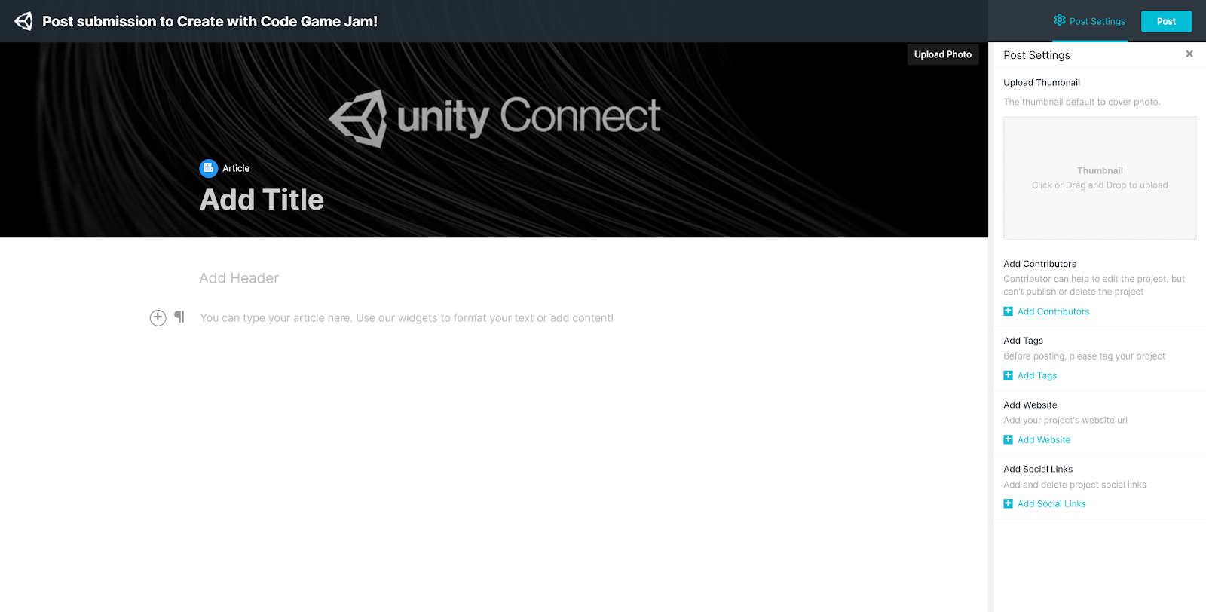Click the Add Tags link
Screen dimensions: 1206x612
(x=1037, y=375)
